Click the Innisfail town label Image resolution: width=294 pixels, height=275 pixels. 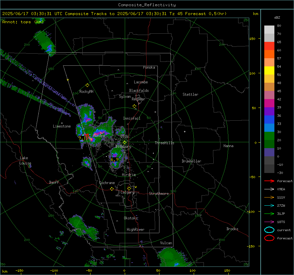click(x=132, y=118)
